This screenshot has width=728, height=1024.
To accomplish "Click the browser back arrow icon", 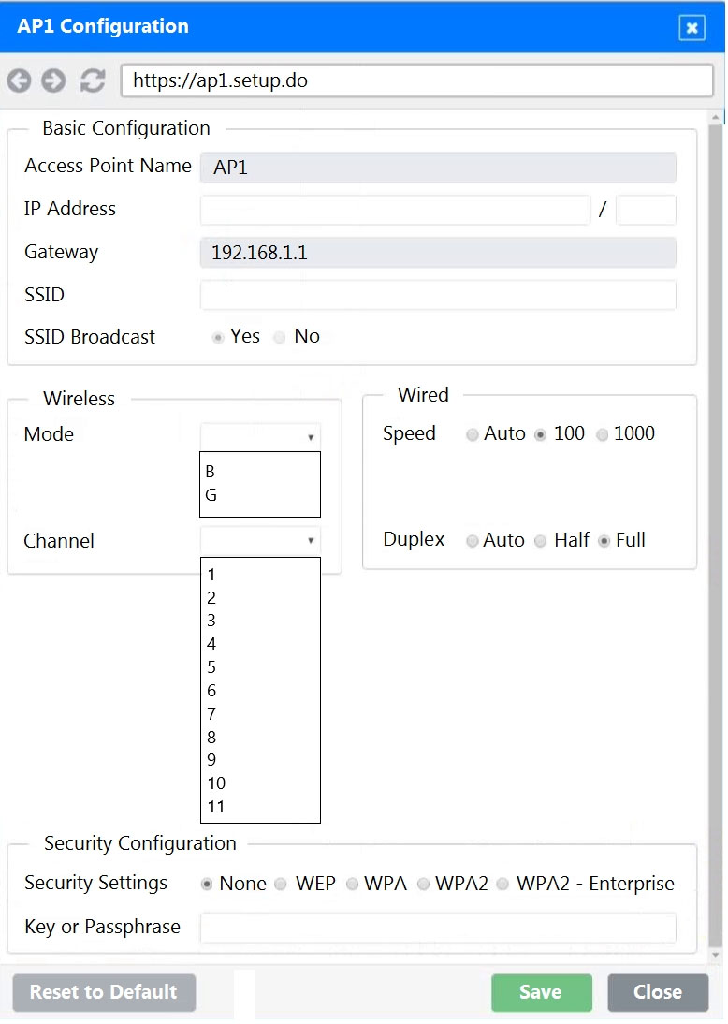I will tap(19, 81).
